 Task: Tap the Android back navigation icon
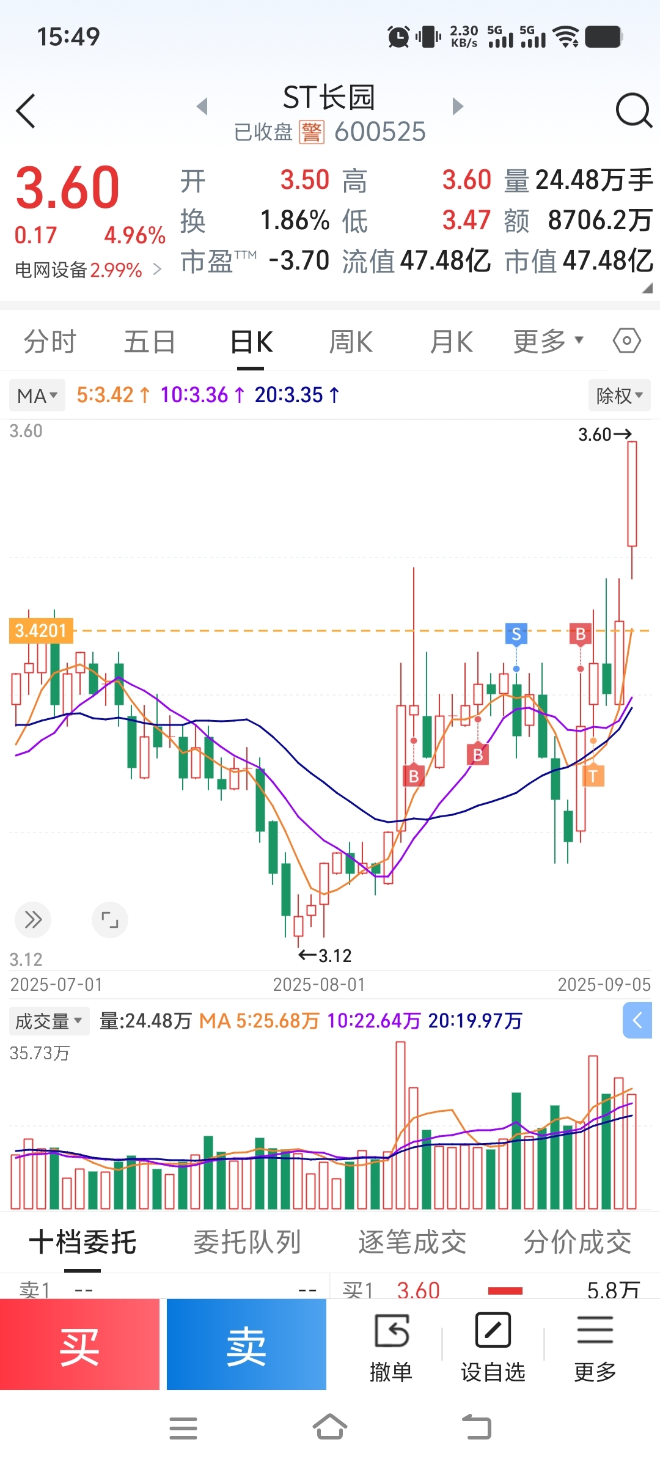(x=477, y=1427)
